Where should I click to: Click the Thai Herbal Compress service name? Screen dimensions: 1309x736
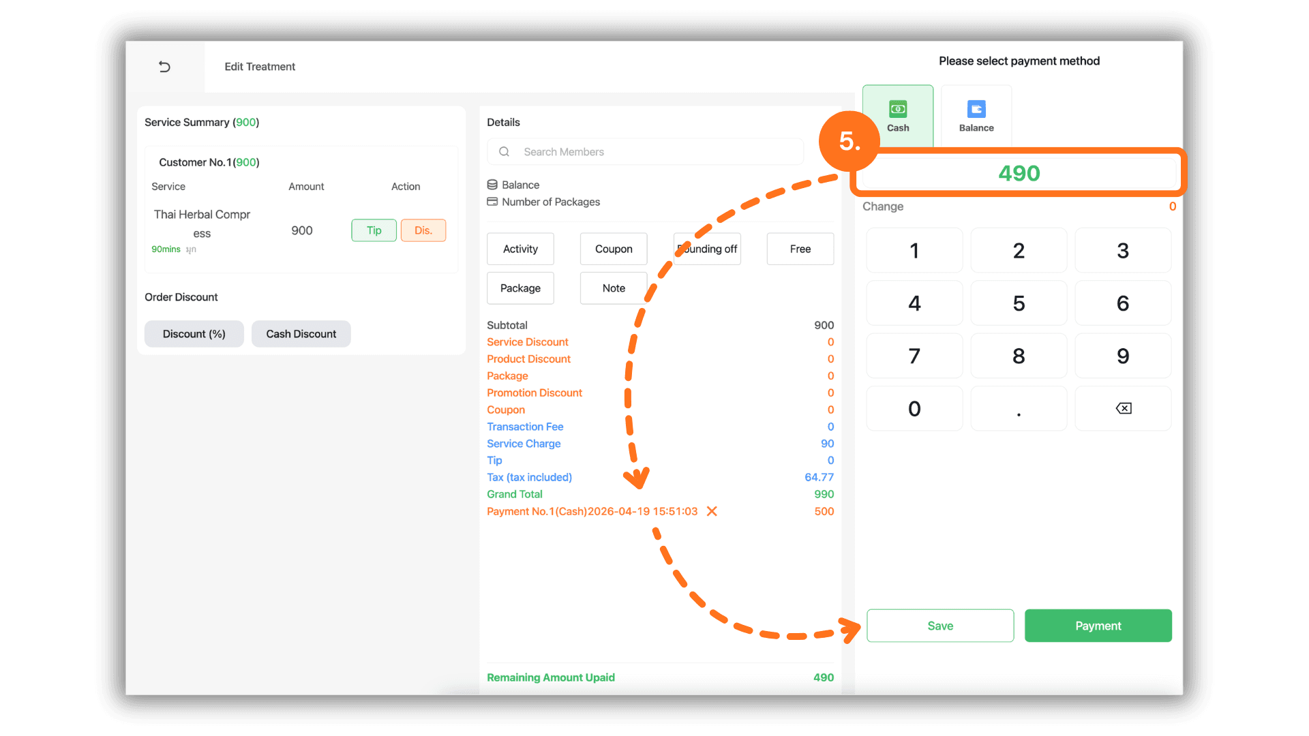(x=202, y=224)
